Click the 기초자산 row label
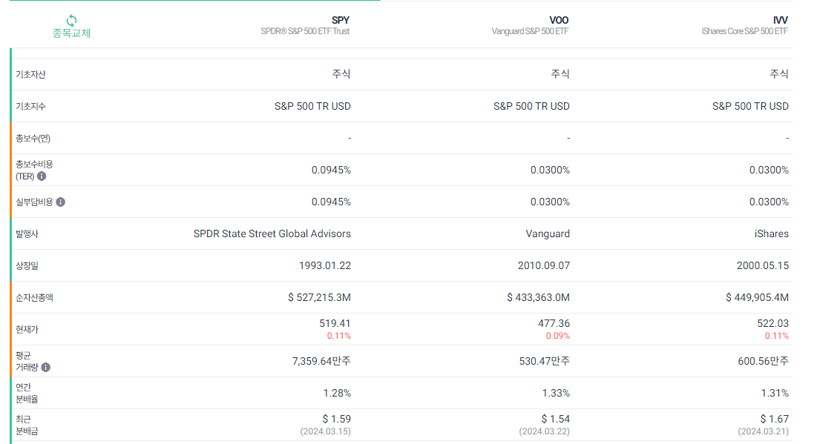 point(30,74)
